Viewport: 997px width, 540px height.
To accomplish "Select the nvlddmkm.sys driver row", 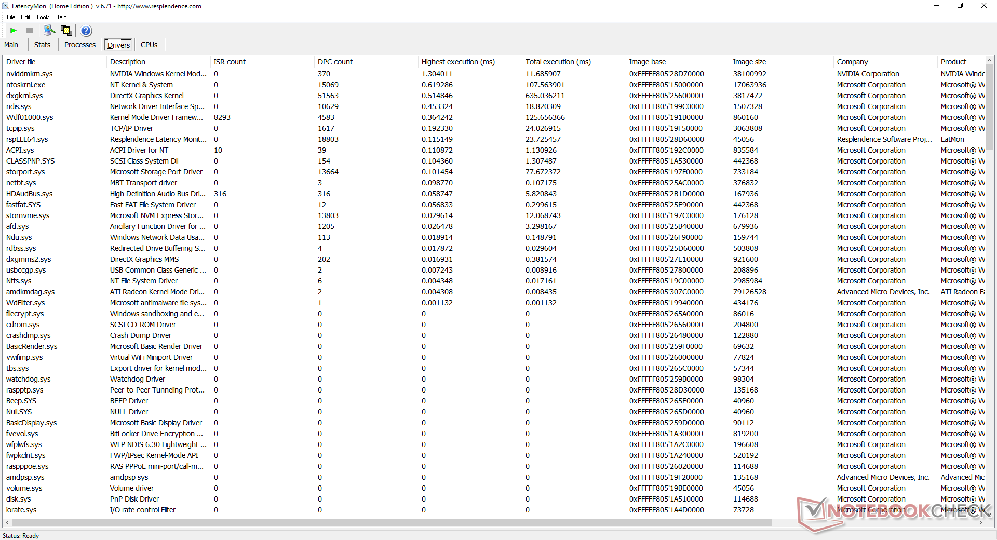I will [x=494, y=74].
